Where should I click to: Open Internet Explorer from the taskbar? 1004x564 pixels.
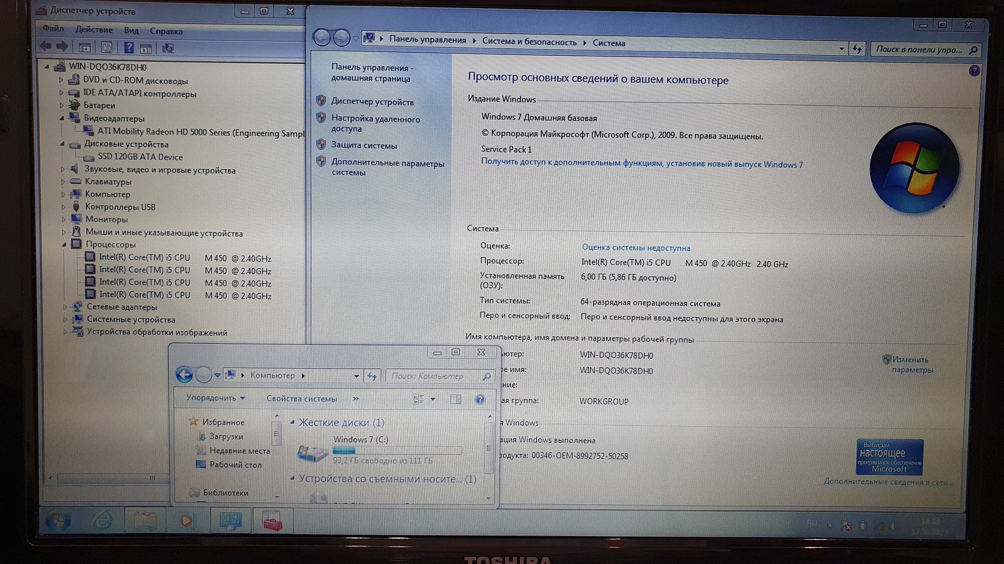tap(102, 521)
